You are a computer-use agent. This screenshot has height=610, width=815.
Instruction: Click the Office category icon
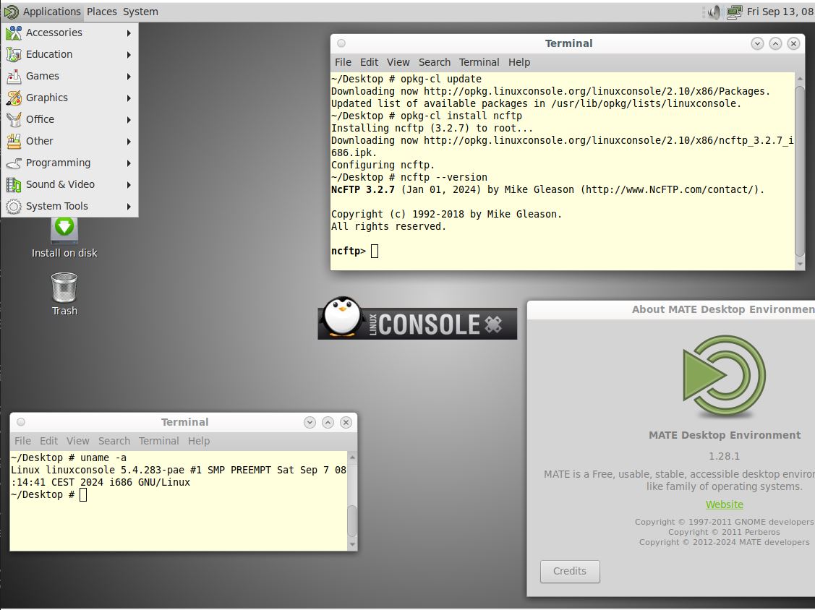click(x=14, y=119)
